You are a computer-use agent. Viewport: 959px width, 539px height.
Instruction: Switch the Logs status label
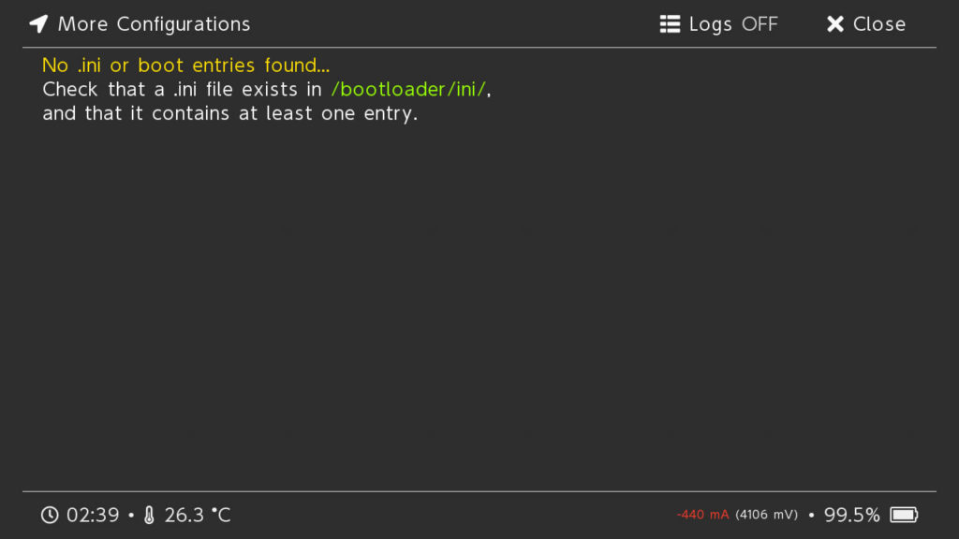point(760,23)
